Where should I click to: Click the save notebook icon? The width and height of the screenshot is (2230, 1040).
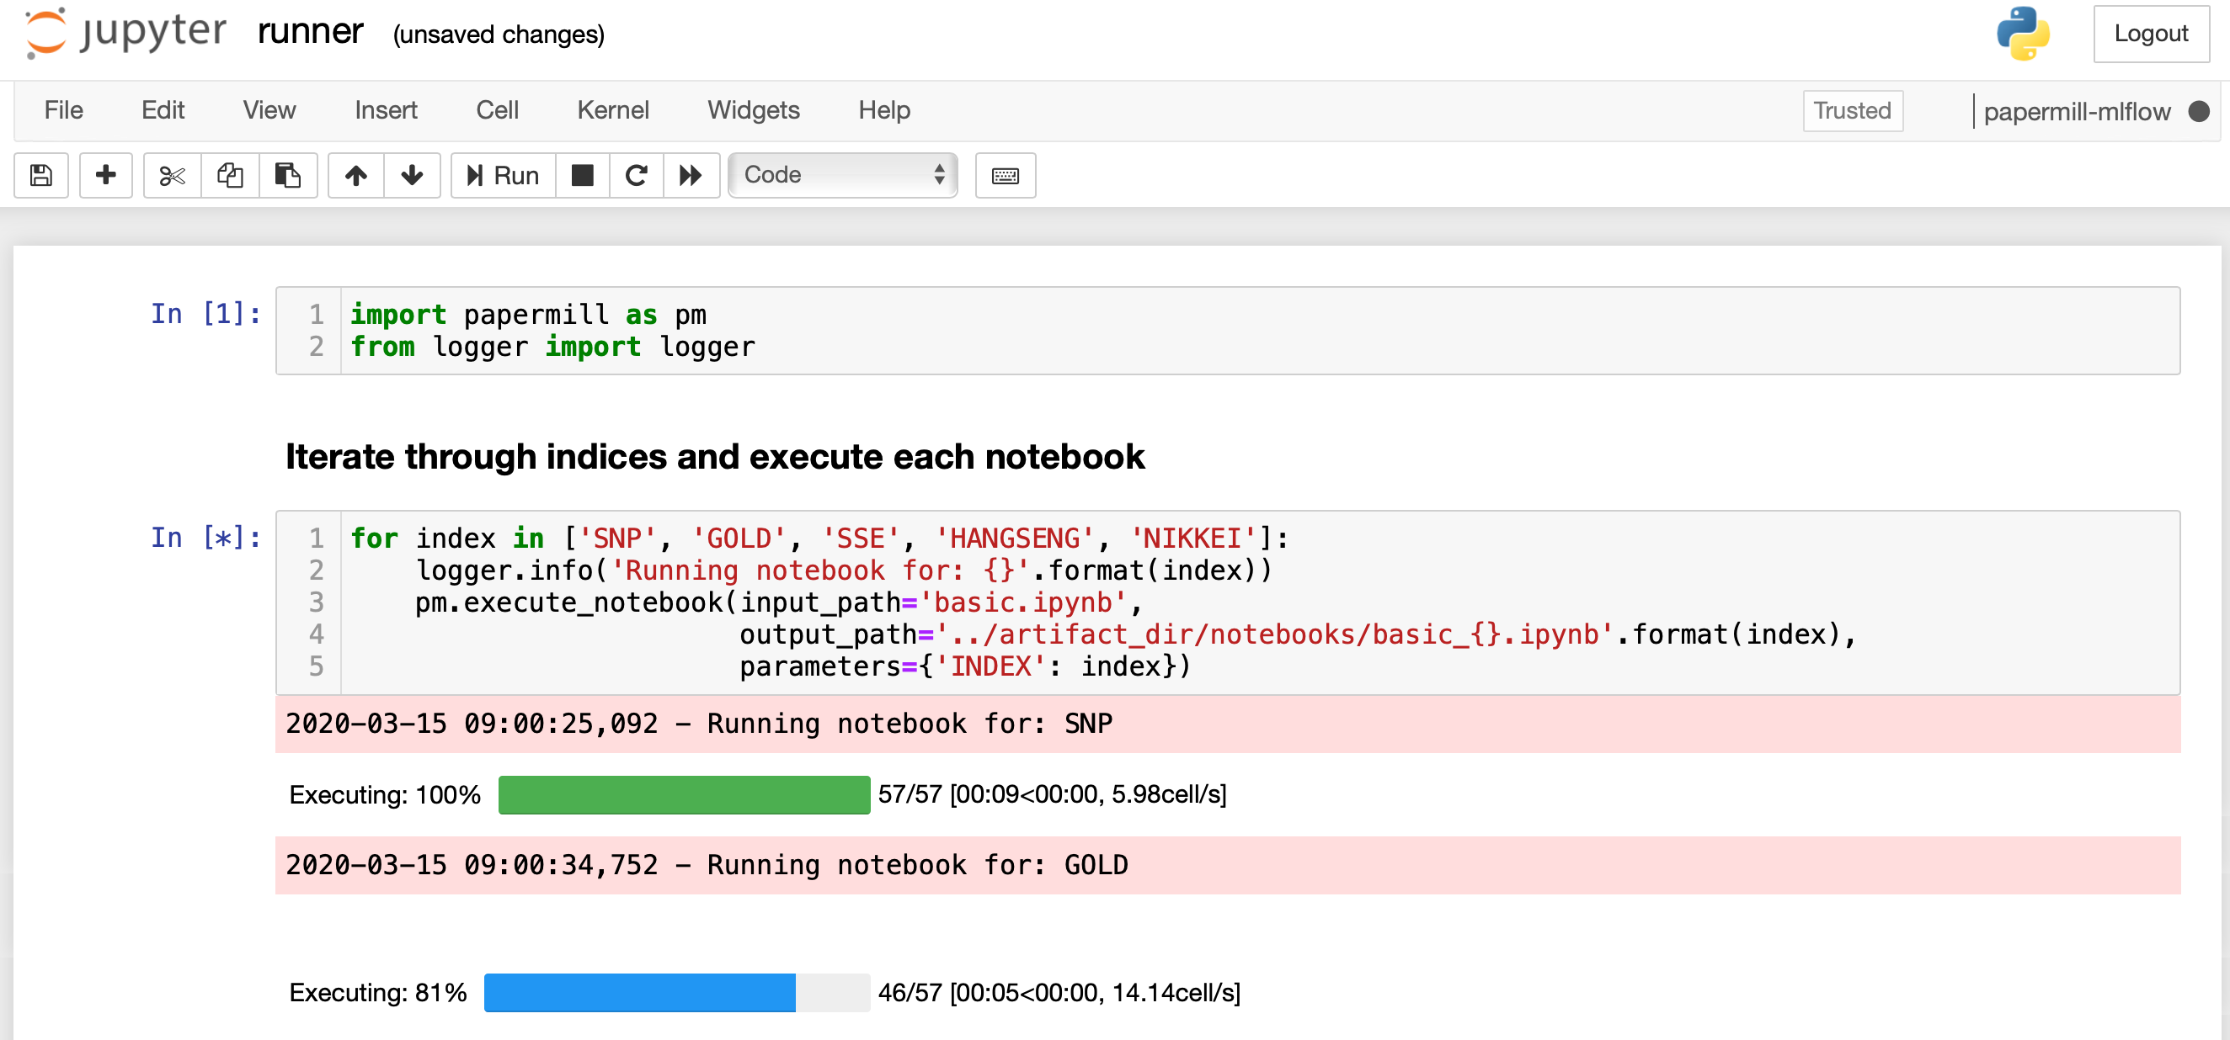tap(41, 175)
